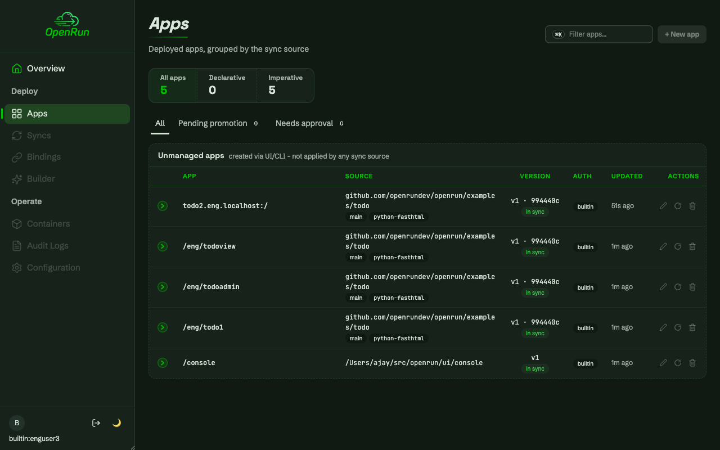Edit the /eng/todoadmin app

663,287
